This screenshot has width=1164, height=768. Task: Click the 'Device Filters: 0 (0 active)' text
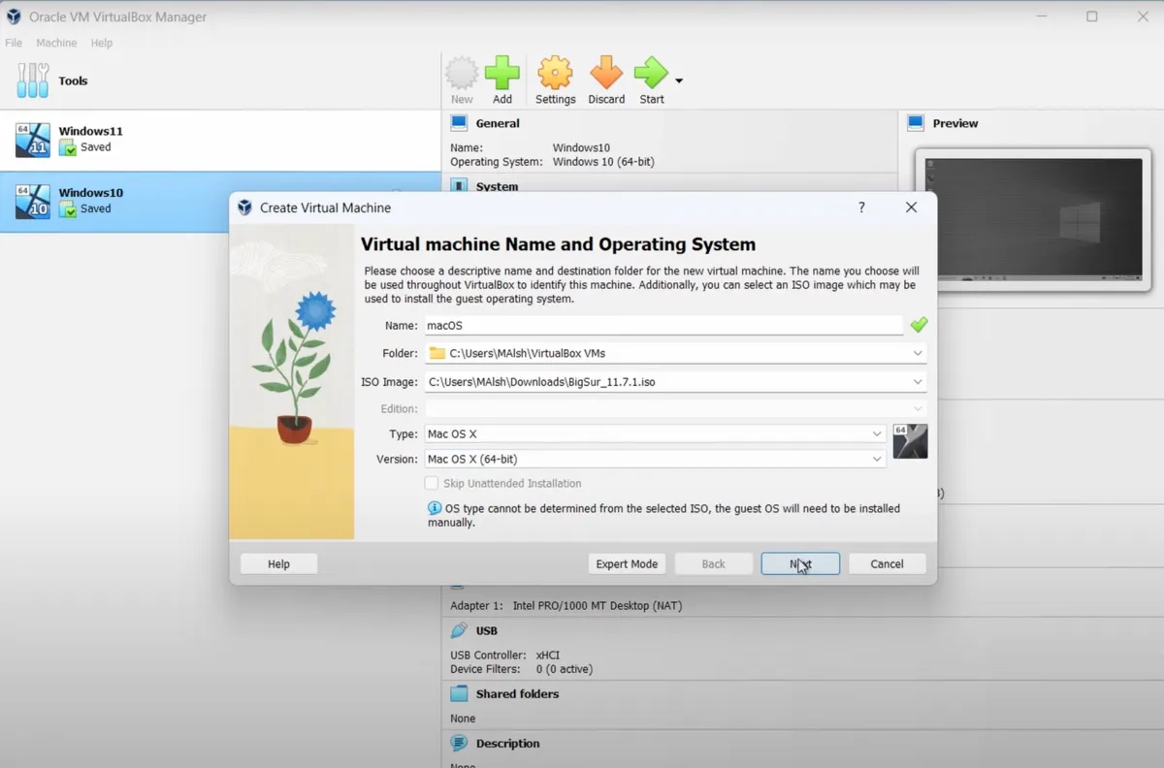(x=521, y=669)
